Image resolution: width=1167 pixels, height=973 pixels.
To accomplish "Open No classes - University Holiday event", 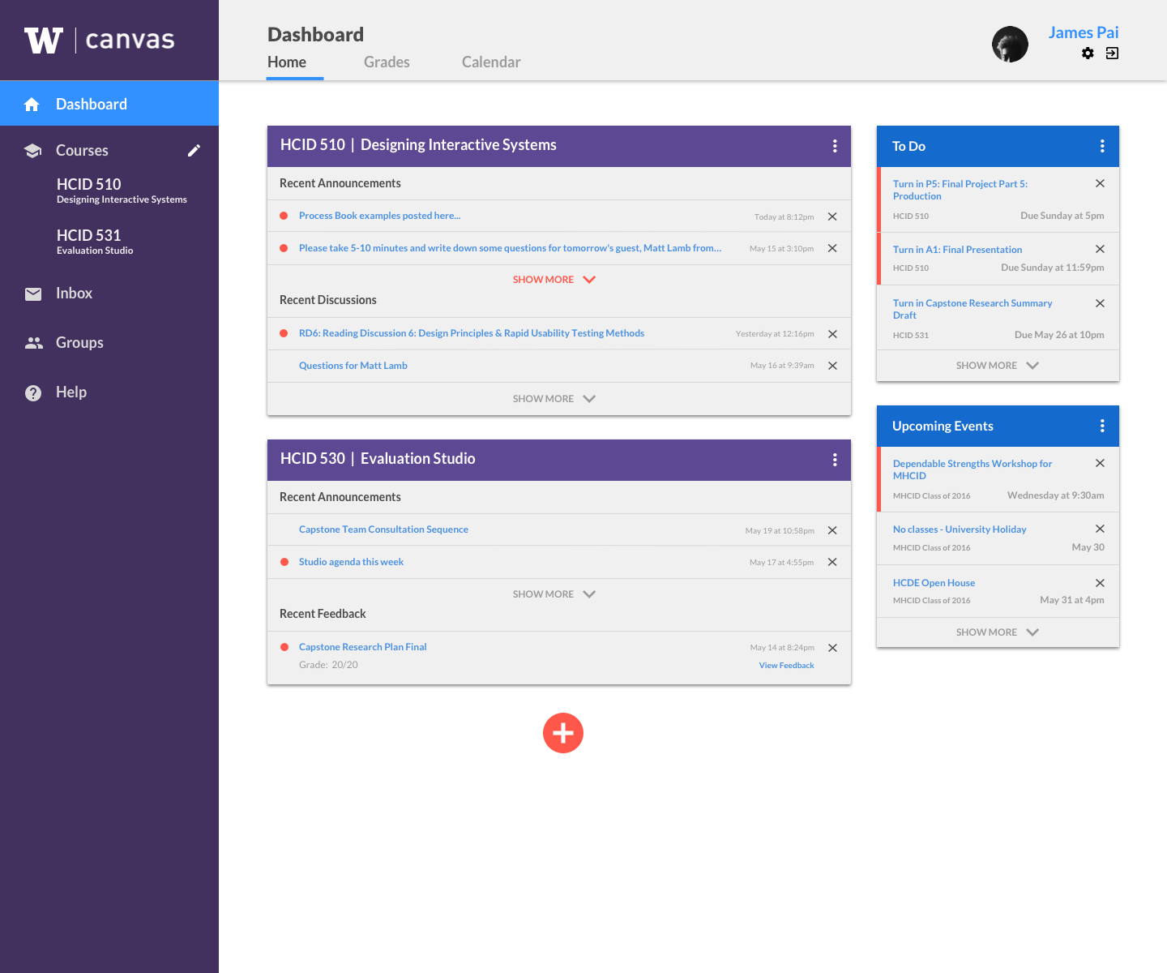I will click(x=960, y=529).
